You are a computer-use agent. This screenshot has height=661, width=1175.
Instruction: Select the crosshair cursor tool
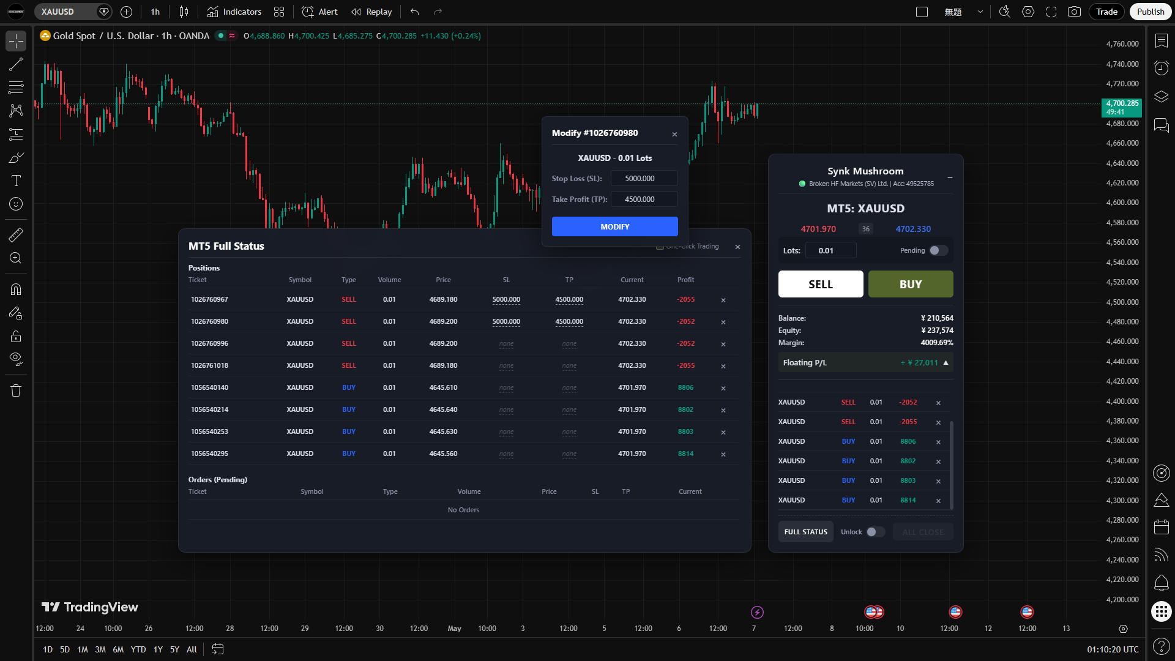pyautogui.click(x=16, y=41)
